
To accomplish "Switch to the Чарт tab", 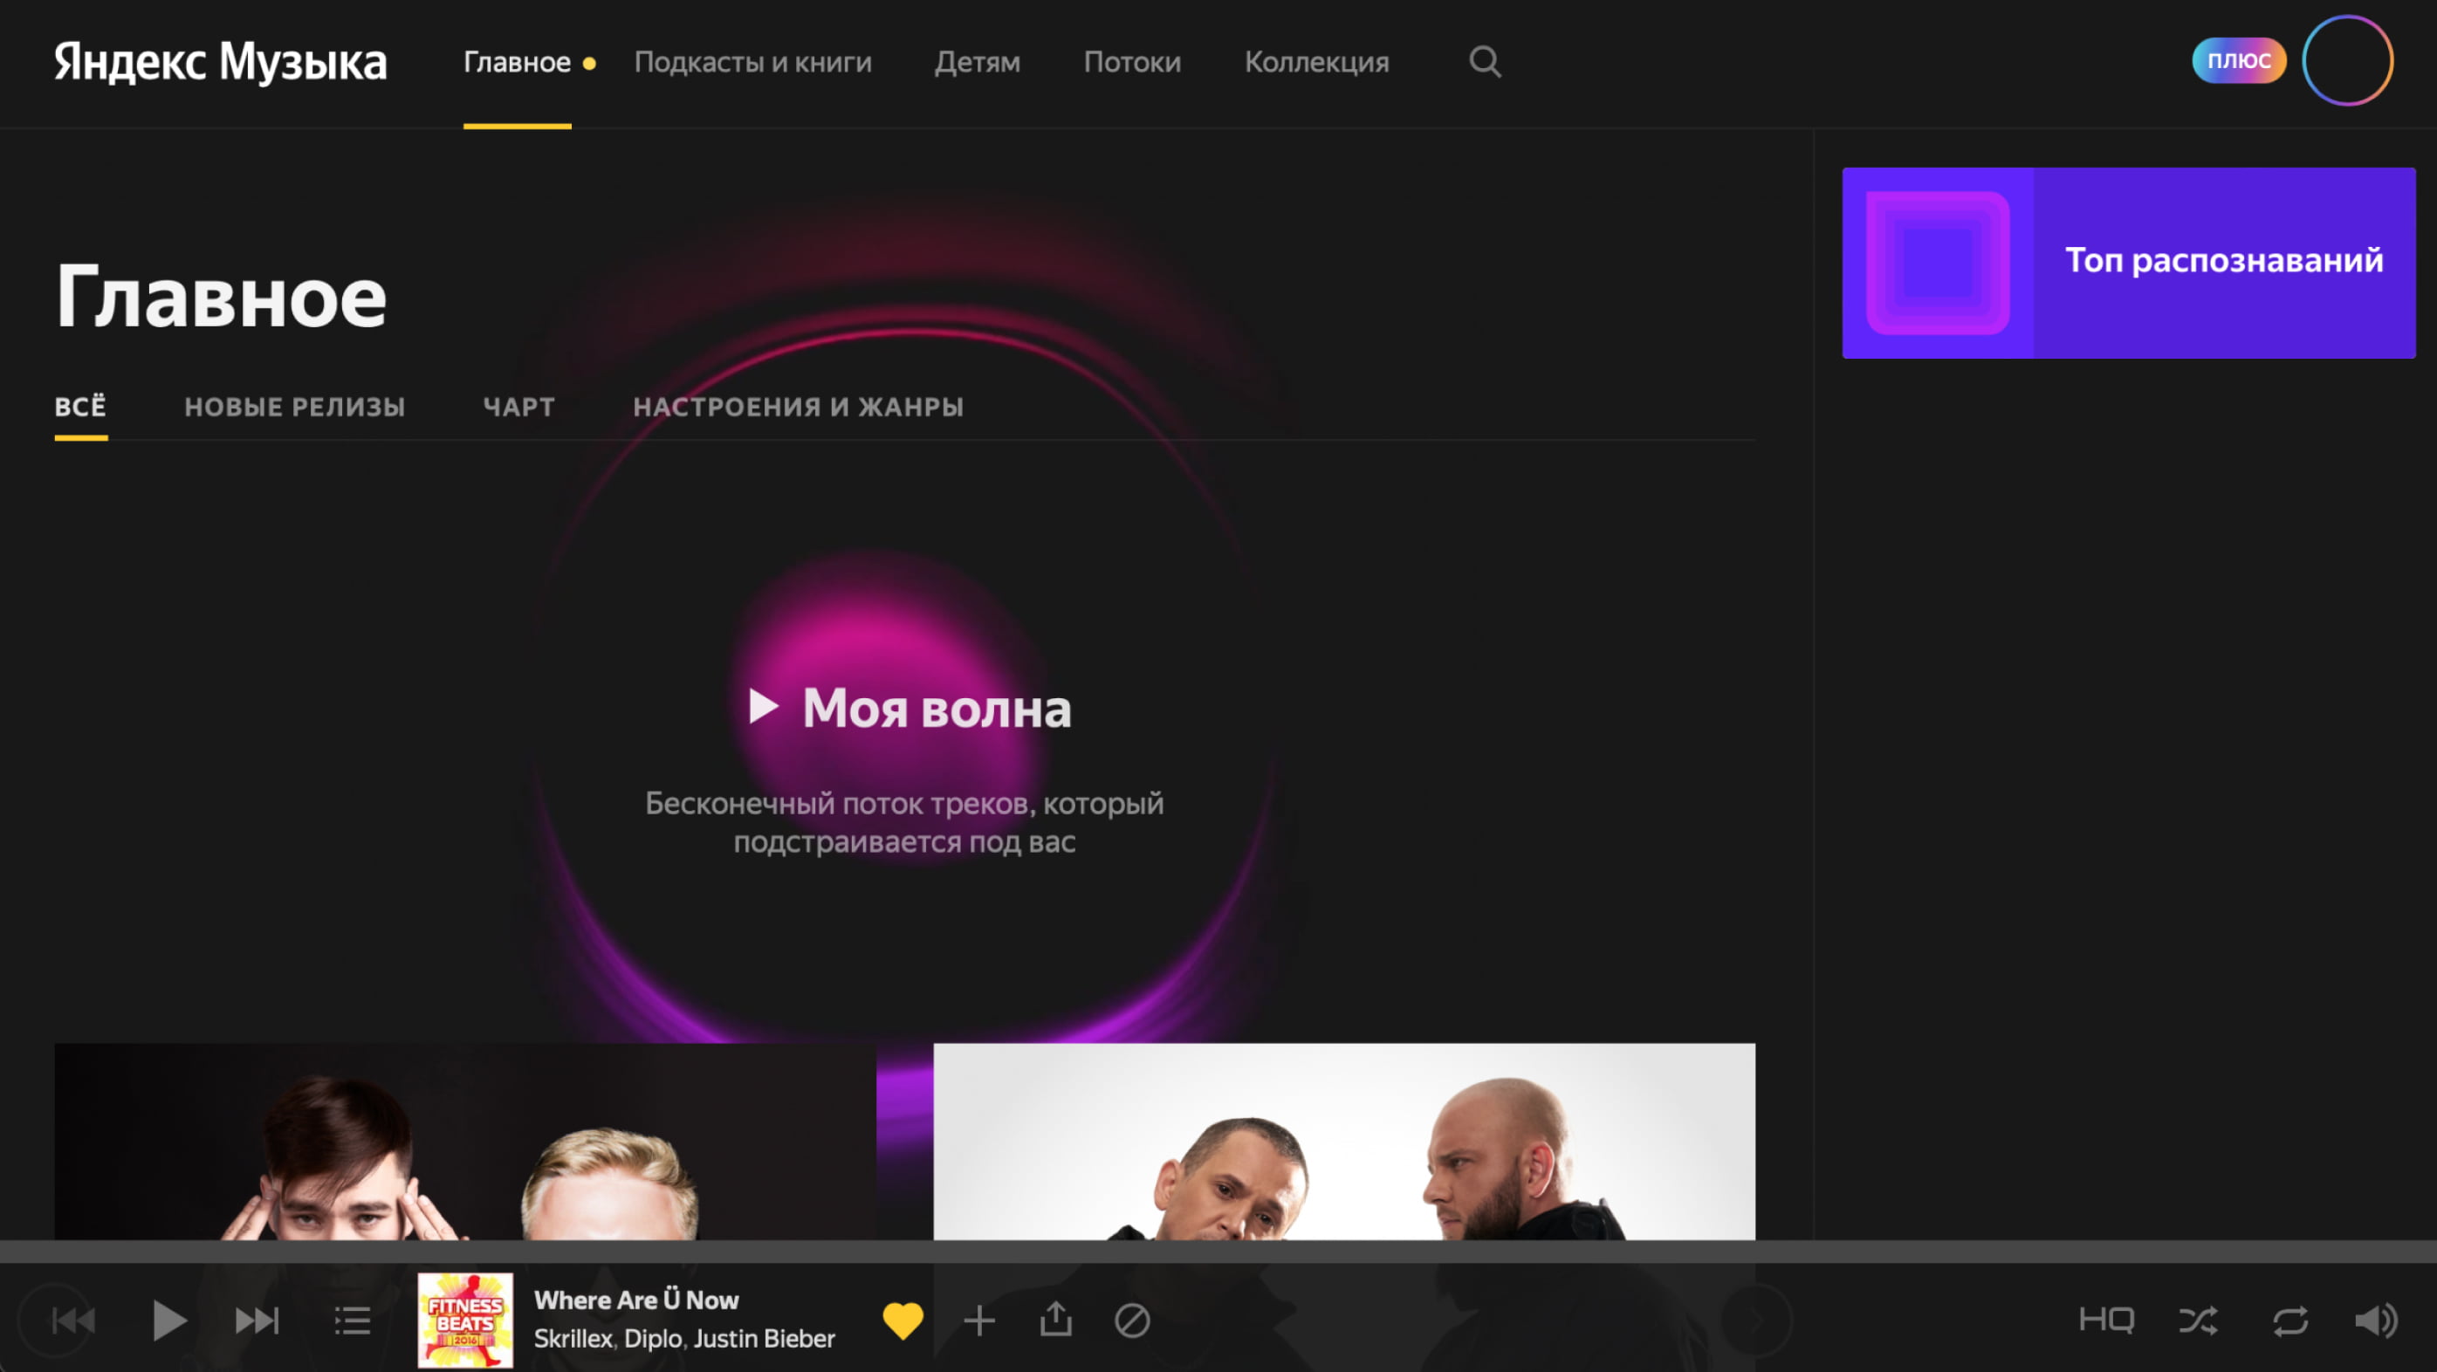I will tap(518, 407).
